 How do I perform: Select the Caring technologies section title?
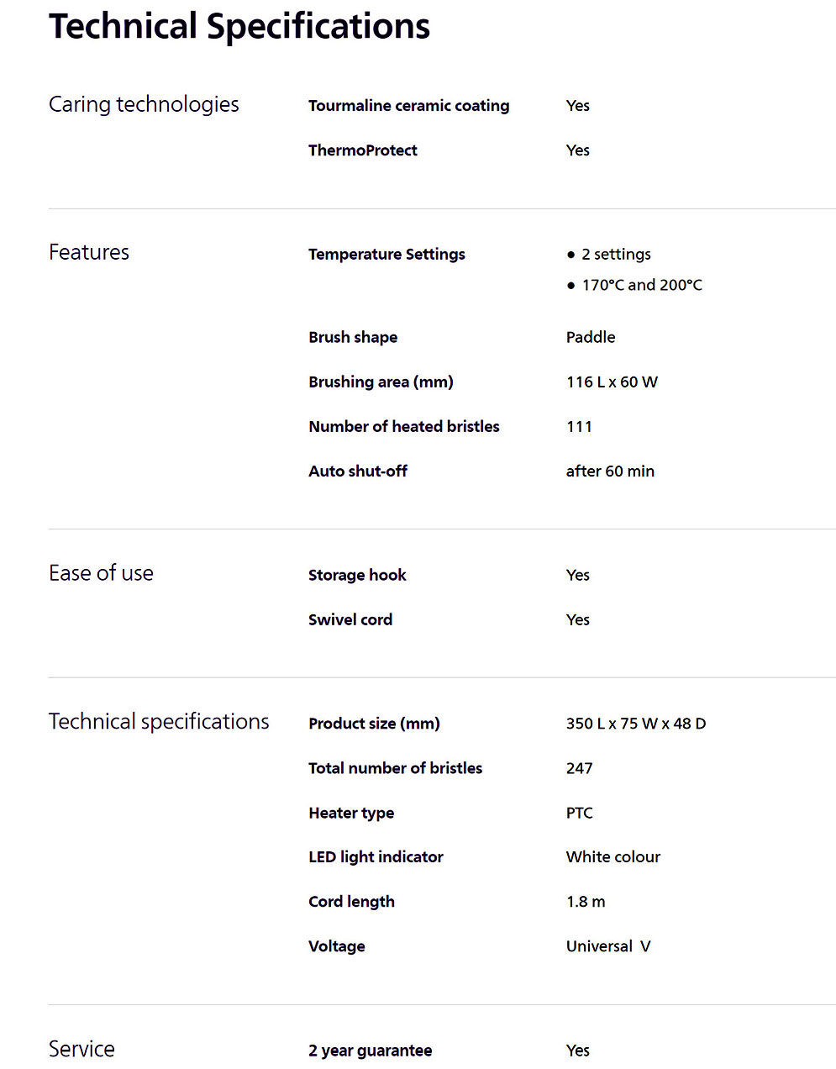point(144,104)
